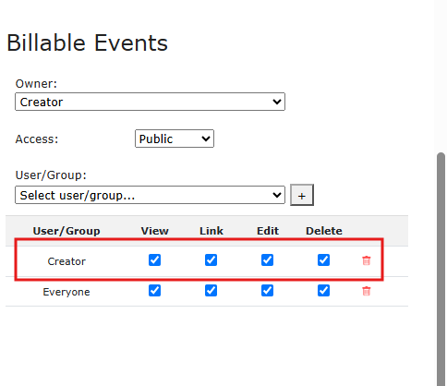Screen dimensions: 447x386
Task: Click the plus button to add user/group
Action: coord(302,195)
